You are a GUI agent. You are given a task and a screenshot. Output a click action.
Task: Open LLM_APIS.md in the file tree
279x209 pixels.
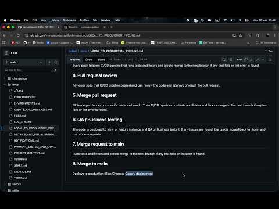pyautogui.click(x=23, y=122)
